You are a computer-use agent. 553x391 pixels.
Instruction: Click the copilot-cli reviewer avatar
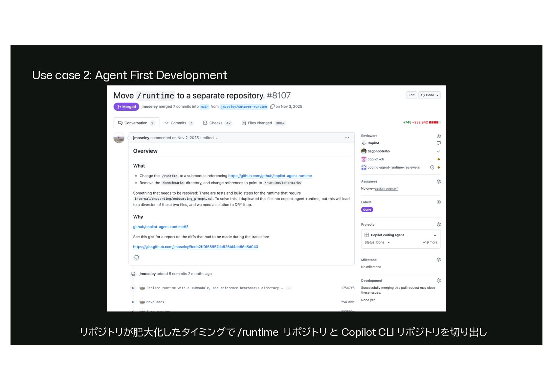coord(364,159)
